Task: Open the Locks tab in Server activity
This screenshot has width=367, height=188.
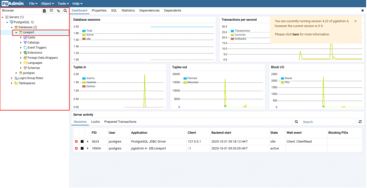Action: tap(96, 122)
